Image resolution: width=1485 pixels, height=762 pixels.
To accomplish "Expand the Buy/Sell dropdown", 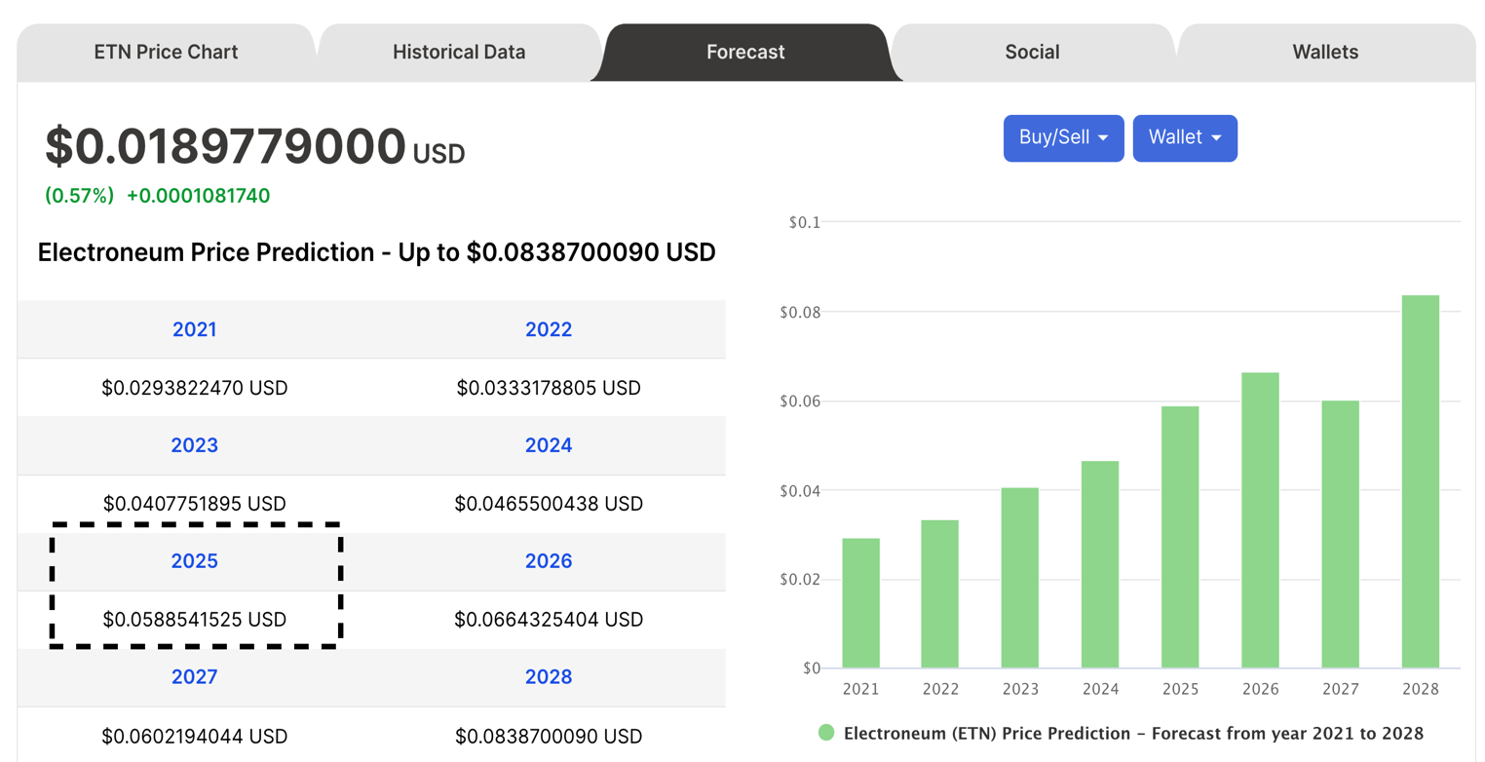I will click(x=1064, y=137).
